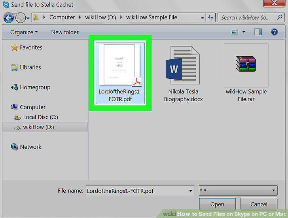Open the Organize menu

coord(24,32)
